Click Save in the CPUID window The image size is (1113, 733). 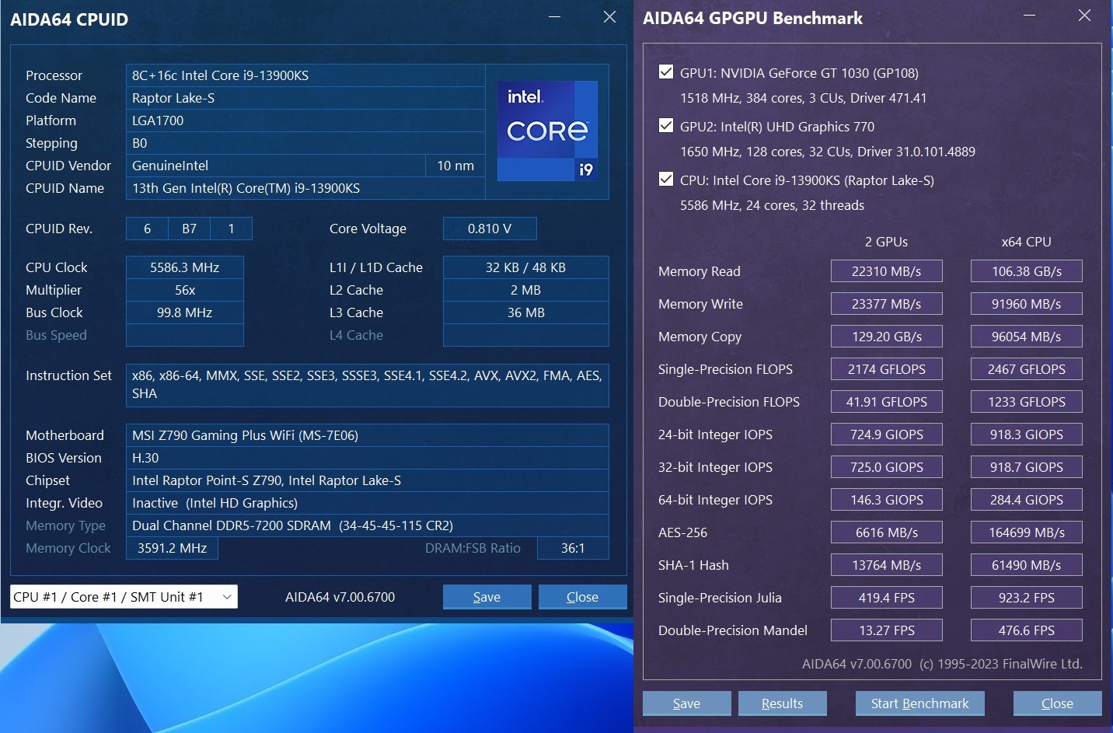(487, 597)
